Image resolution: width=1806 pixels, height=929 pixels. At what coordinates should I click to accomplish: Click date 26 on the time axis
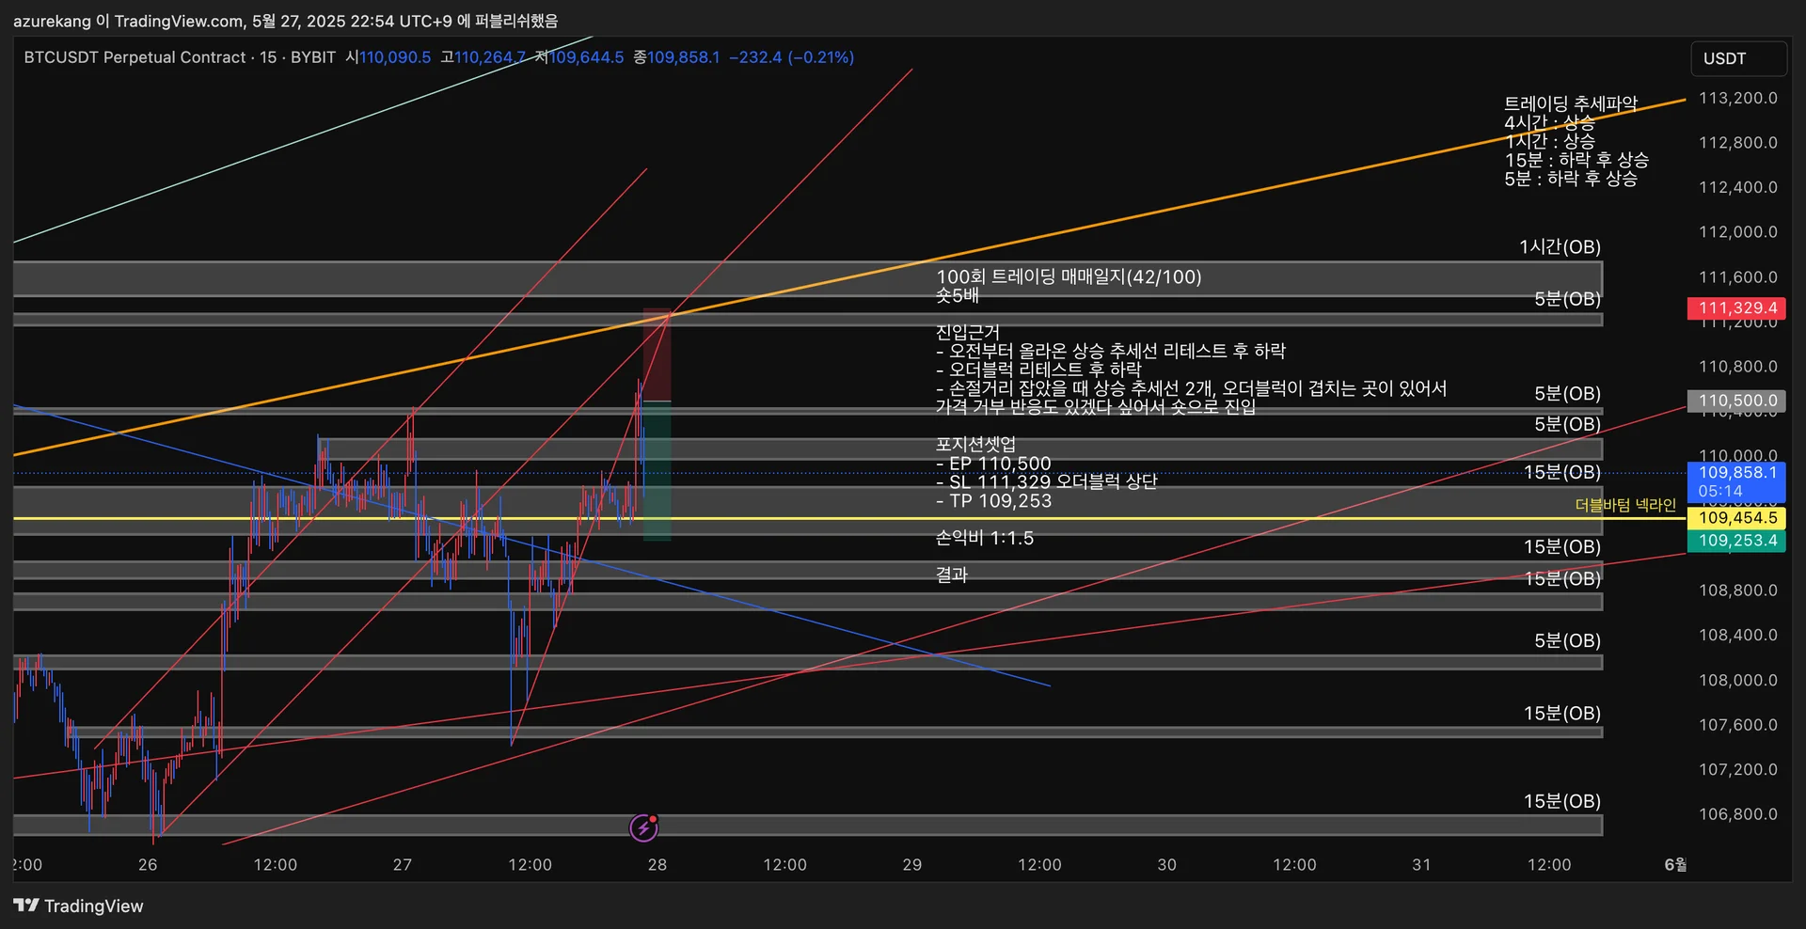[148, 865]
